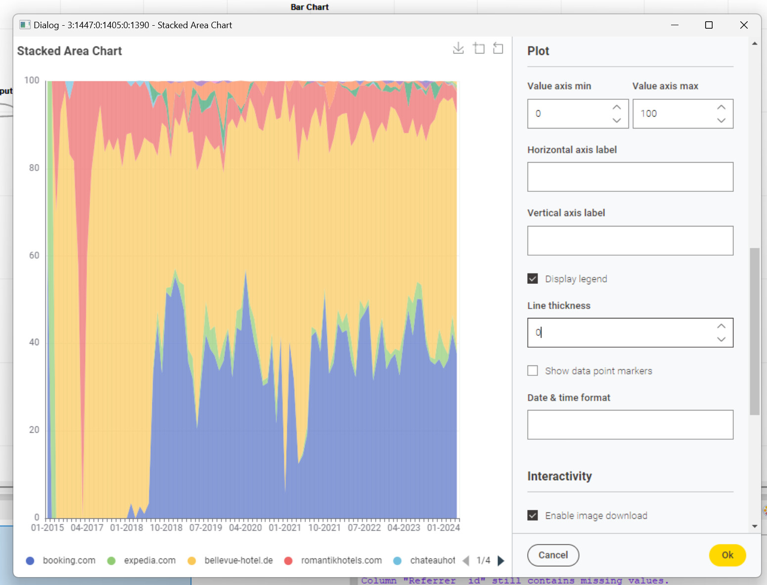Increase Value axis min with up arrow
The height and width of the screenshot is (585, 767).
coord(617,107)
